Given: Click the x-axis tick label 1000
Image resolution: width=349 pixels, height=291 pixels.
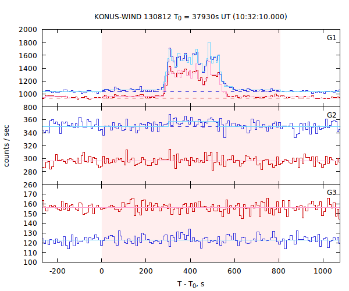Looking at the screenshot, I should pos(323,271).
